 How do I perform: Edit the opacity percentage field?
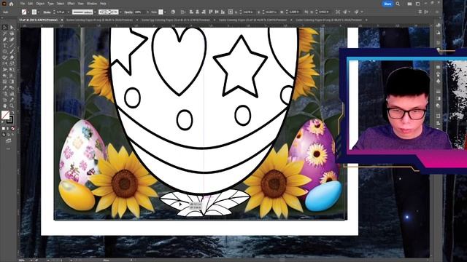pyautogui.click(x=139, y=12)
